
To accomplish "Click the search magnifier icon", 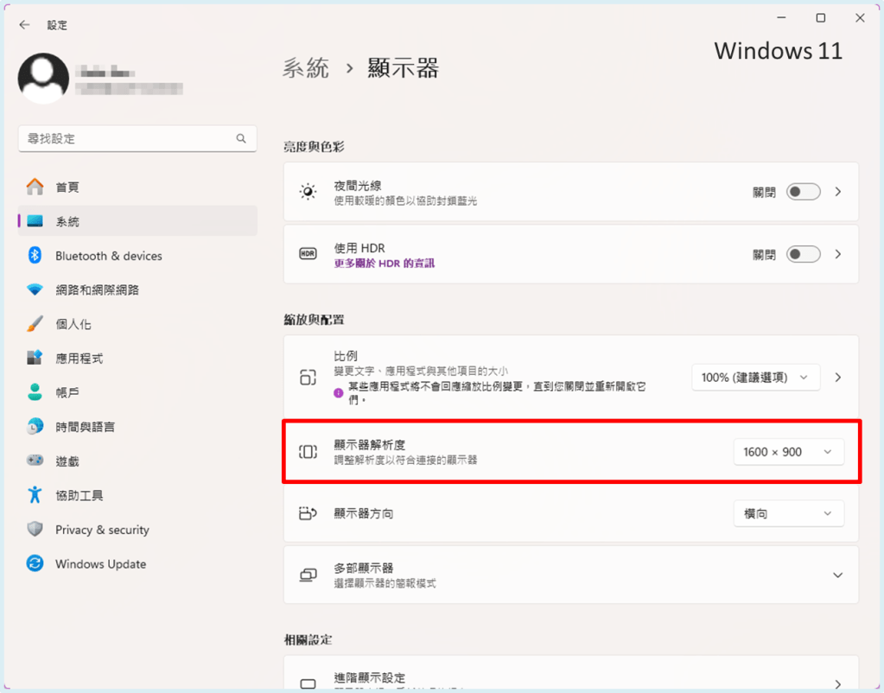I will click(x=241, y=138).
